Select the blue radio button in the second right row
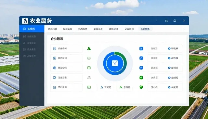The image size is (208, 119). (169, 58)
